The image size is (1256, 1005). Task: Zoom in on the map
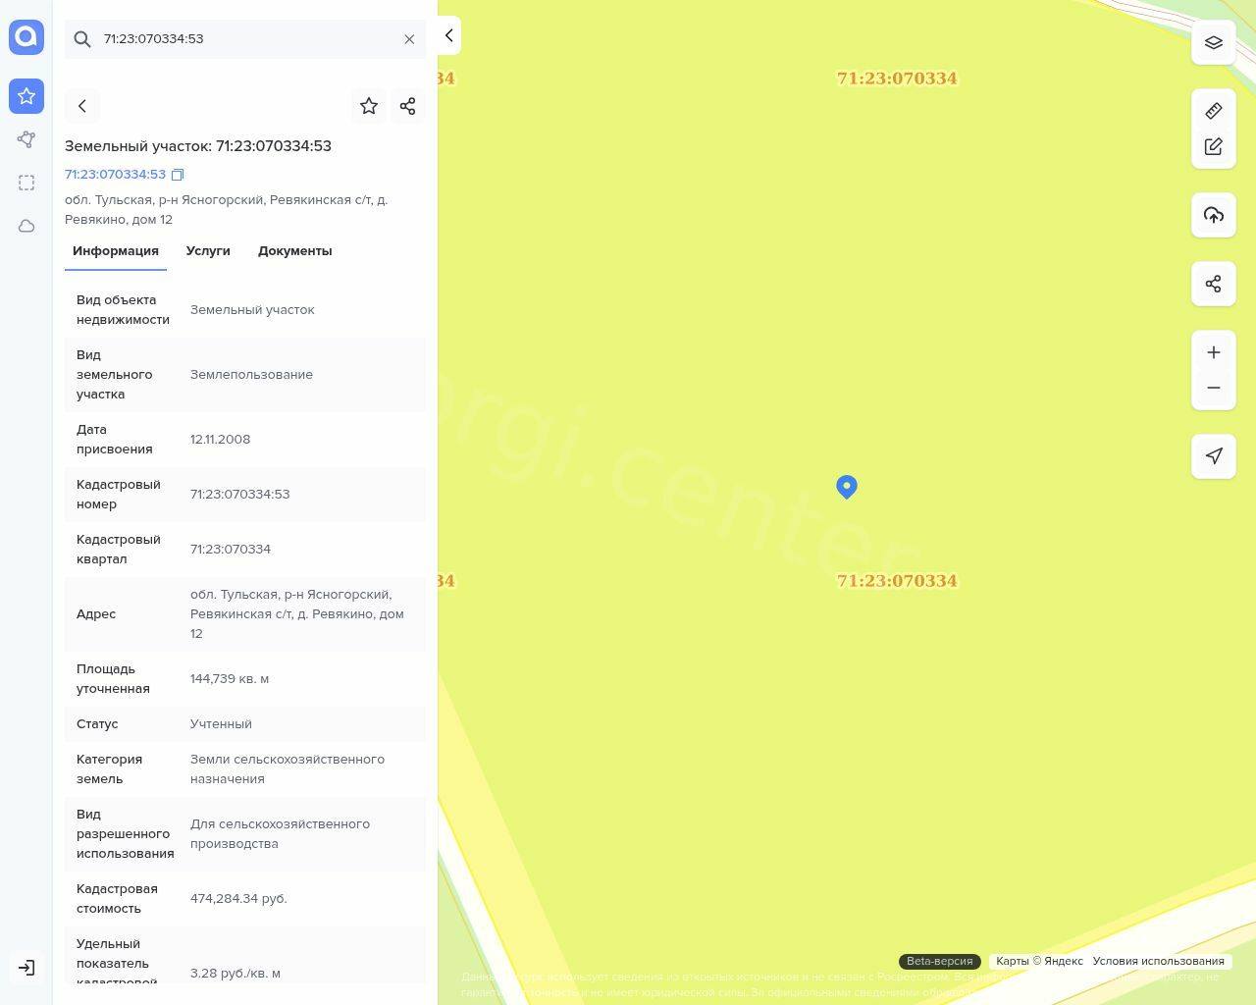click(x=1214, y=352)
